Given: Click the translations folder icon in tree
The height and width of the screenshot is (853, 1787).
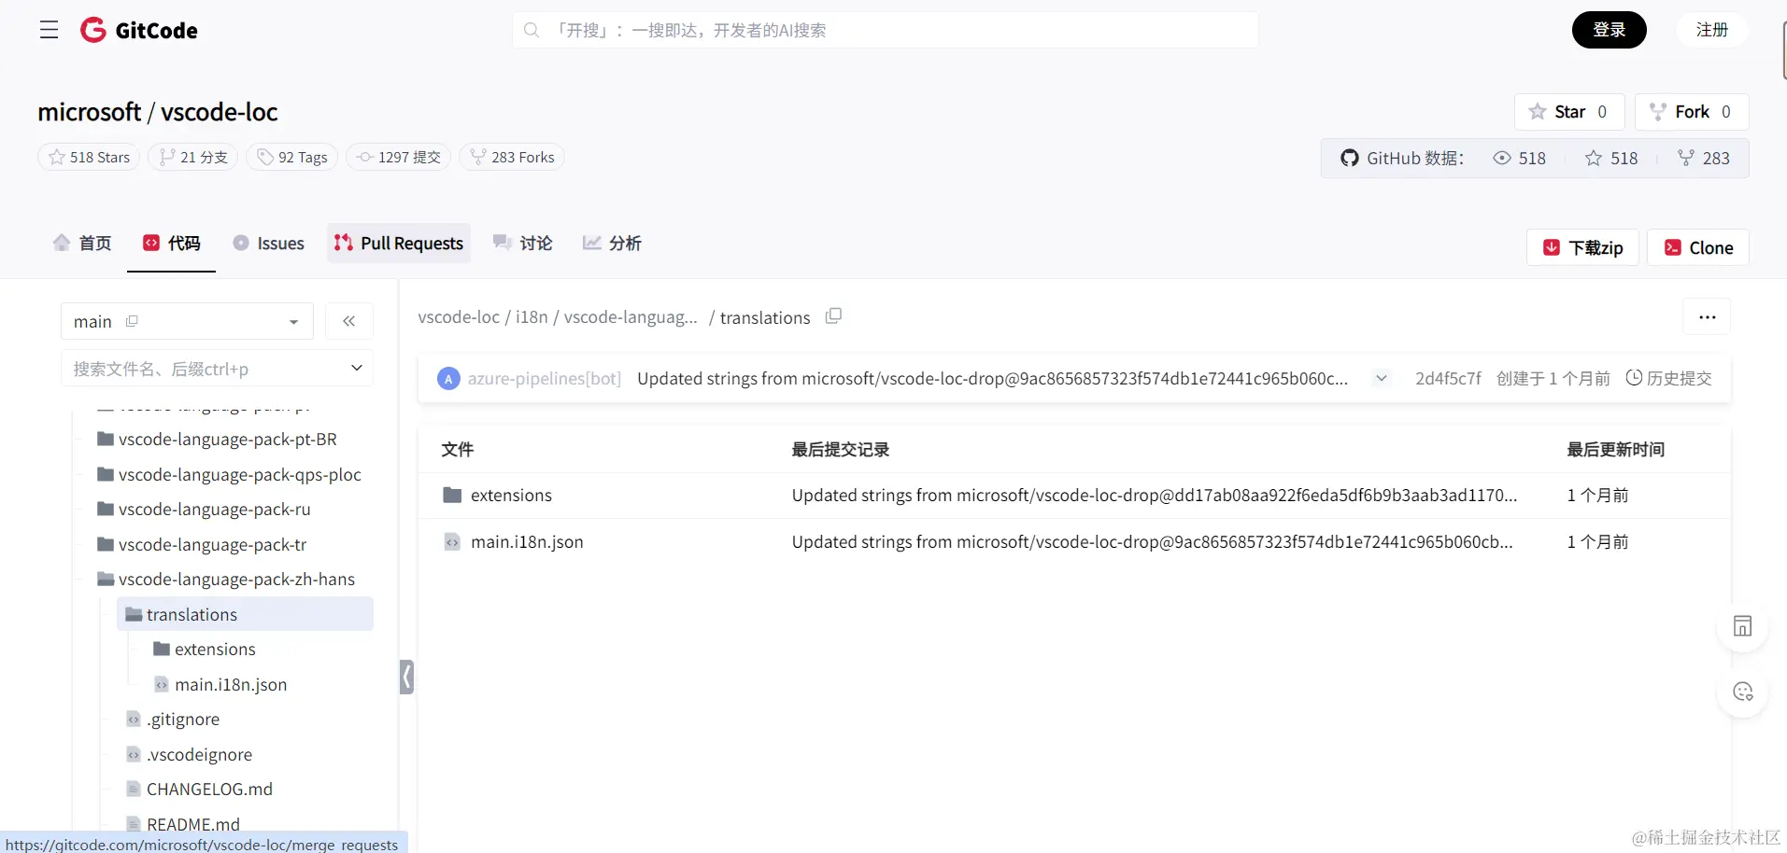Looking at the screenshot, I should click(x=134, y=615).
